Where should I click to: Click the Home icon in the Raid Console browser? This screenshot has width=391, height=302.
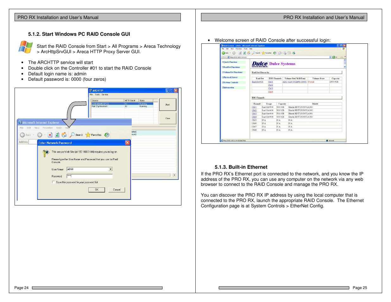(x=249, y=53)
